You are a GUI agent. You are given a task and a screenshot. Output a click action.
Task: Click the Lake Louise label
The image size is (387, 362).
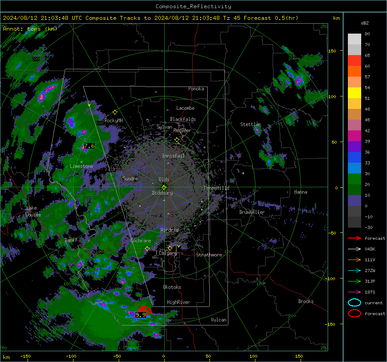(x=33, y=211)
